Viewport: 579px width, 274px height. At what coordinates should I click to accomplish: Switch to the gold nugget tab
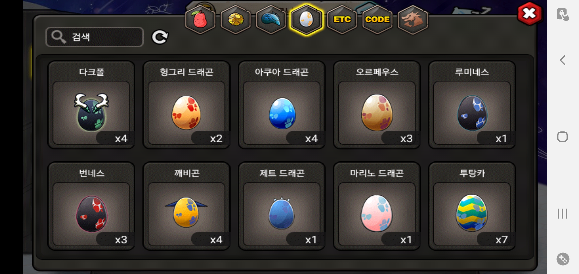(236, 20)
